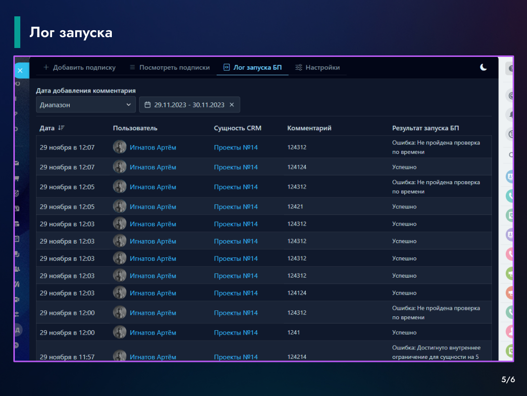Click the sort icon next to Дата

[61, 128]
